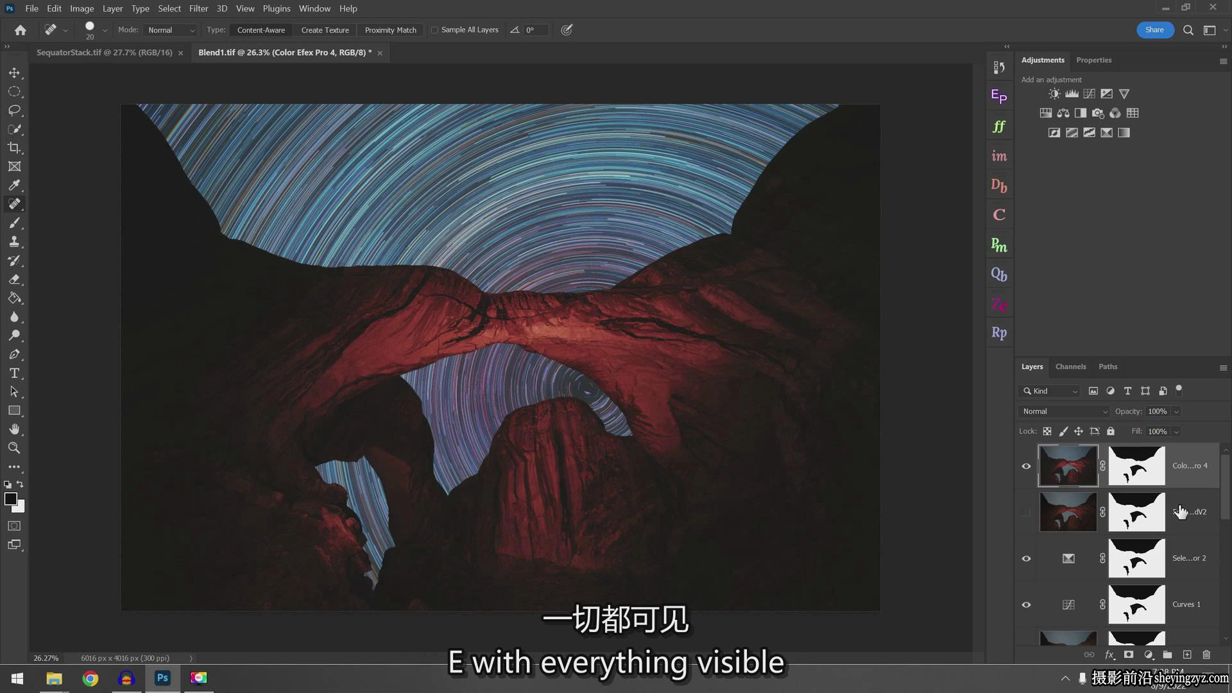Open the Adjustments panel menu
This screenshot has height=693, width=1232.
click(x=1223, y=61)
